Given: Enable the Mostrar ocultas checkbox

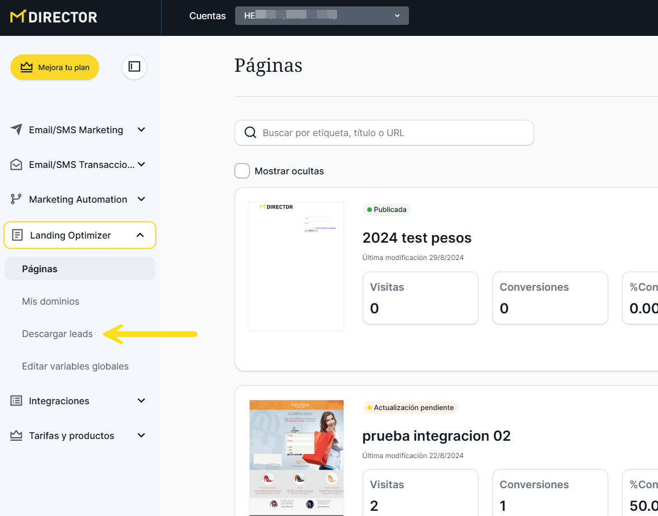Looking at the screenshot, I should point(242,171).
